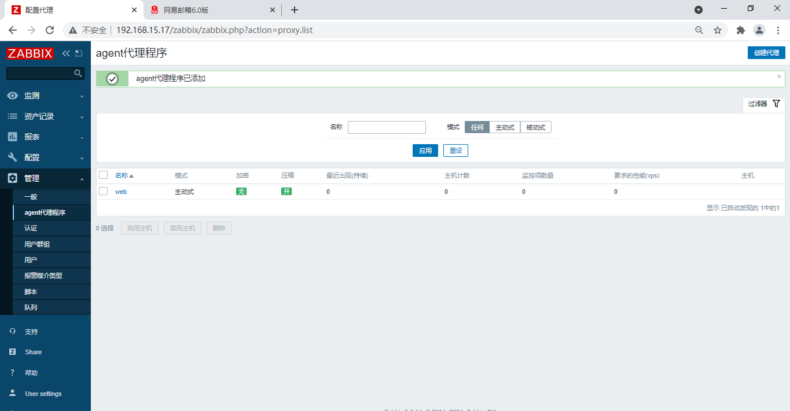The height and width of the screenshot is (411, 790).
Task: Click the list icon for 资产记录
Action: click(x=12, y=116)
